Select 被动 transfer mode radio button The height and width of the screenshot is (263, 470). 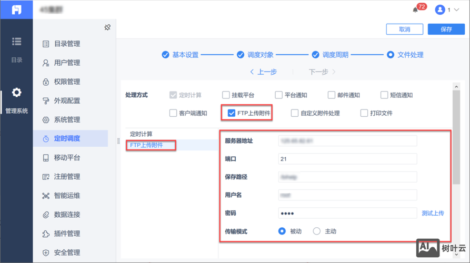pos(282,231)
